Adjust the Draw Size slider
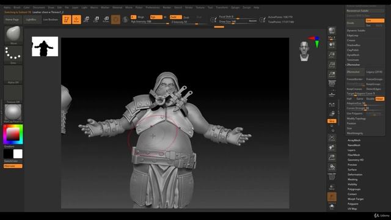 (237, 22)
